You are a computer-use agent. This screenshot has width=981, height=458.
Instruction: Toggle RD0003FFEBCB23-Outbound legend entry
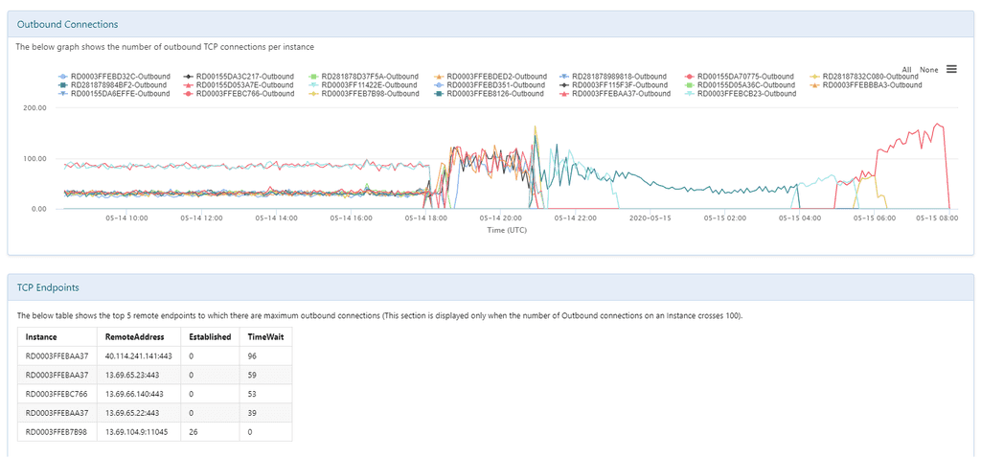[741, 94]
